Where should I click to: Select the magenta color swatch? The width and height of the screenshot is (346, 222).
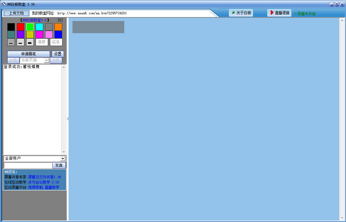coord(40,35)
